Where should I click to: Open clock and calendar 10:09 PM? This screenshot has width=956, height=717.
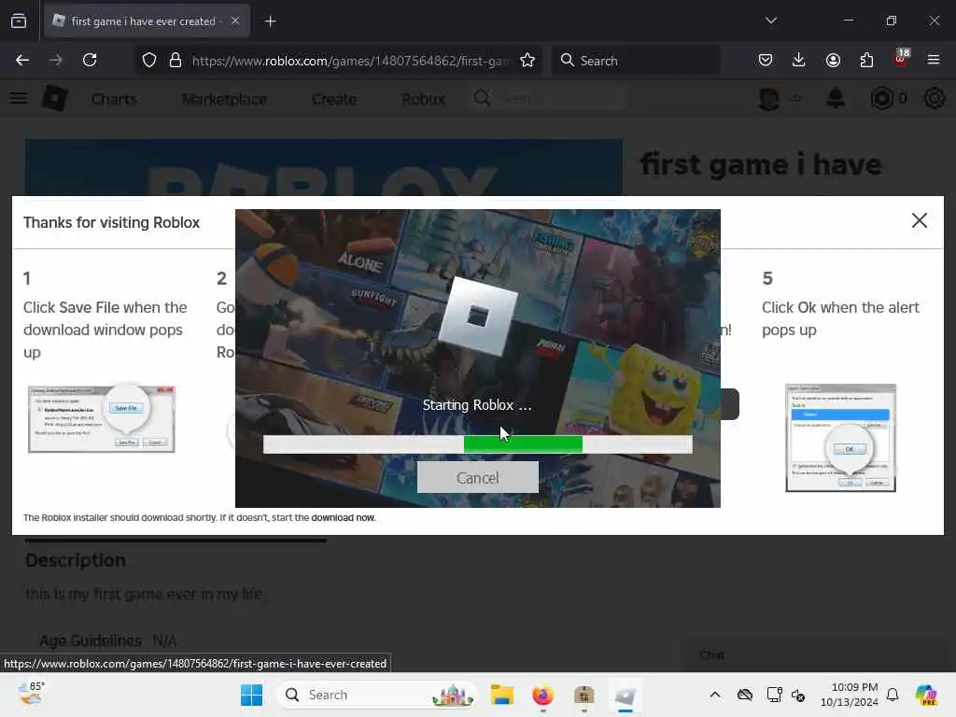(849, 695)
